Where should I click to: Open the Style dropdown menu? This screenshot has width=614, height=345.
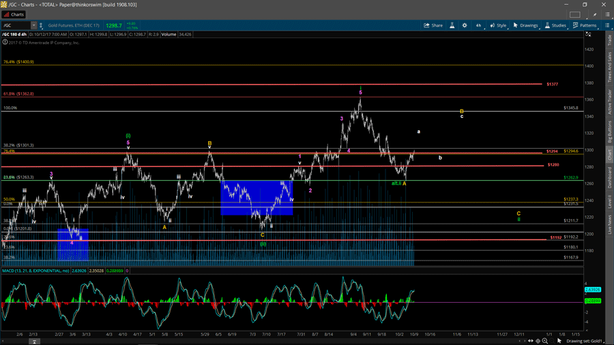click(498, 25)
